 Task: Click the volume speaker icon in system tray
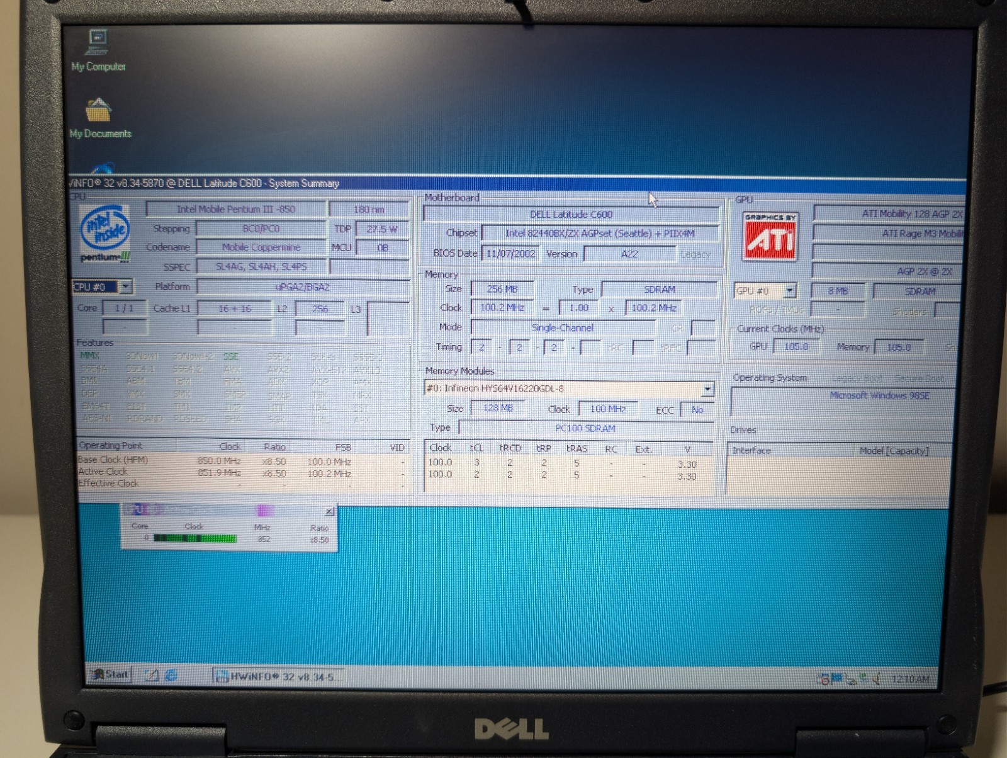(x=876, y=679)
